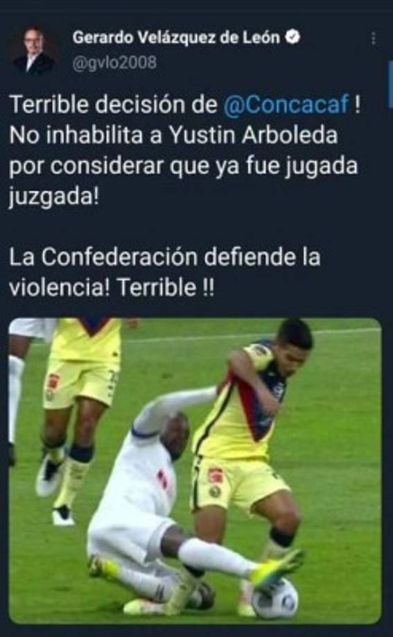Screen dimensions: 393x637
Task: Open the @gvlo2008 handle
Action: pyautogui.click(x=114, y=63)
